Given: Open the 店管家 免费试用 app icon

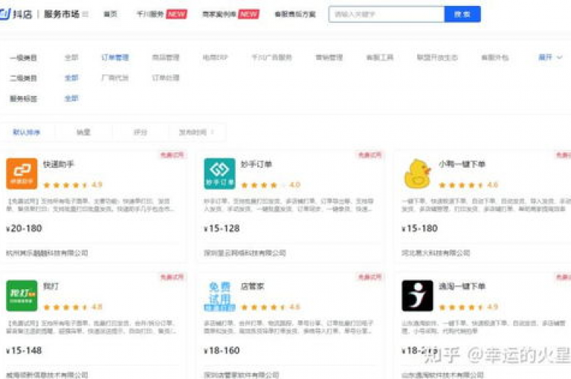Looking at the screenshot, I should pyautogui.click(x=219, y=296).
